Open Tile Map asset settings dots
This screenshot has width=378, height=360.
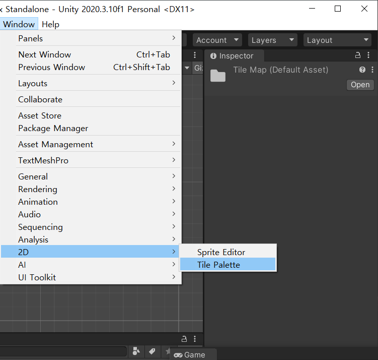[x=372, y=70]
